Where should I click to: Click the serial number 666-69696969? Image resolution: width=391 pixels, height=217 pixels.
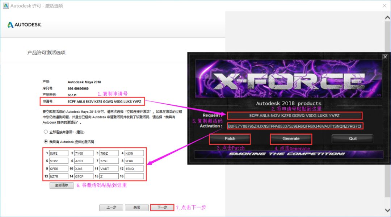[x=78, y=88]
